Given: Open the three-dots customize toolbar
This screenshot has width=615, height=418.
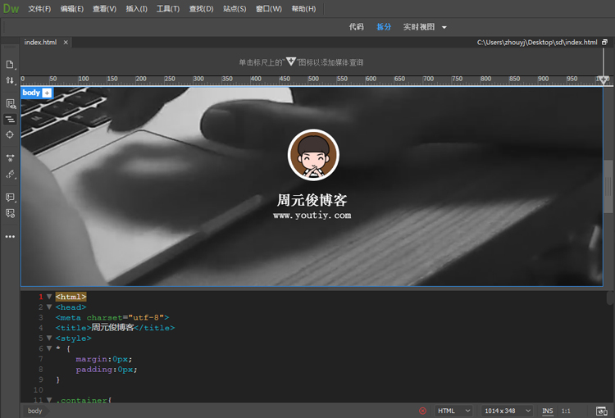Looking at the screenshot, I should point(10,236).
